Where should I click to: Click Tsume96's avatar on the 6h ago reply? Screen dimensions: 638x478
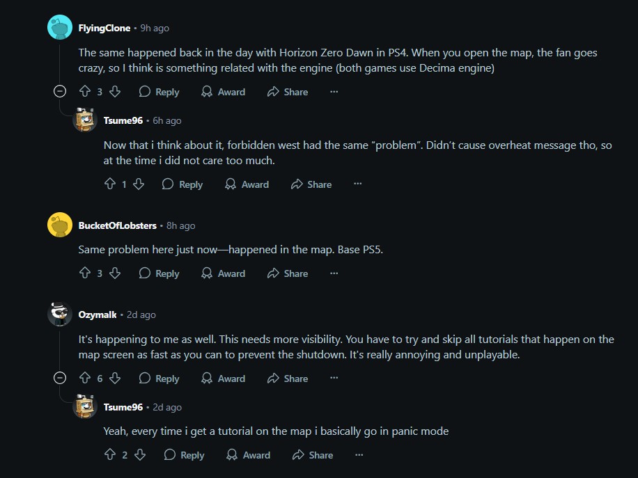85,120
